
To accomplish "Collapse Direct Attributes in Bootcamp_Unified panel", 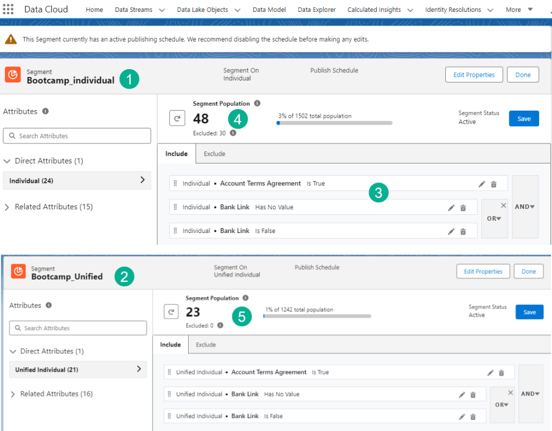I will click(13, 351).
